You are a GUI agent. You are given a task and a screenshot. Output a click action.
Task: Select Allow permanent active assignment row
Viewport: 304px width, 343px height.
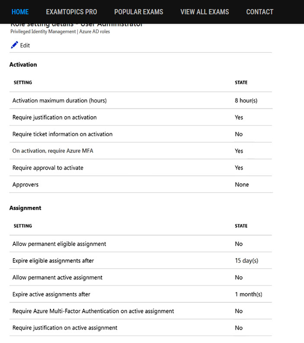[x=141, y=277]
